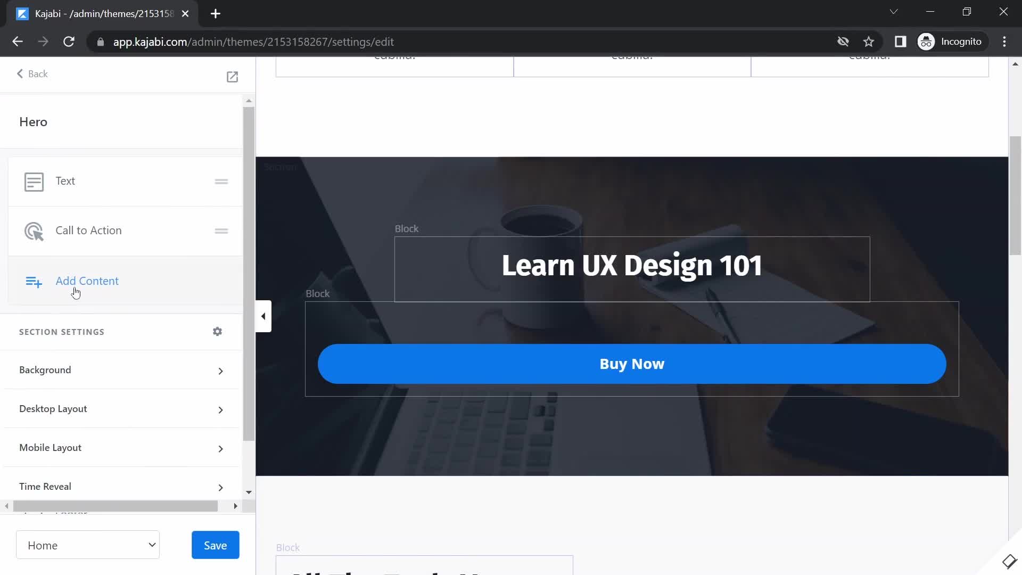Click the Block label above Buy Now
1022x575 pixels.
coord(318,293)
